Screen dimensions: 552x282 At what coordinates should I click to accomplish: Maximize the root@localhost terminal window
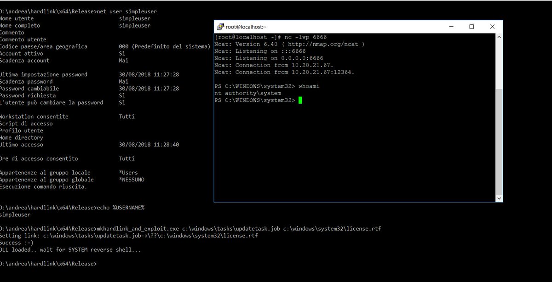pyautogui.click(x=471, y=27)
